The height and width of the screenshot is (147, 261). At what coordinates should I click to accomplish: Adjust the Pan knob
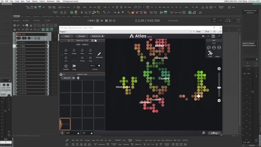[66, 58]
